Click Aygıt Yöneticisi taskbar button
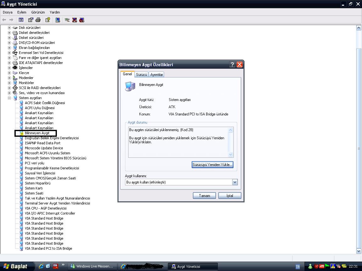 click(x=193, y=266)
